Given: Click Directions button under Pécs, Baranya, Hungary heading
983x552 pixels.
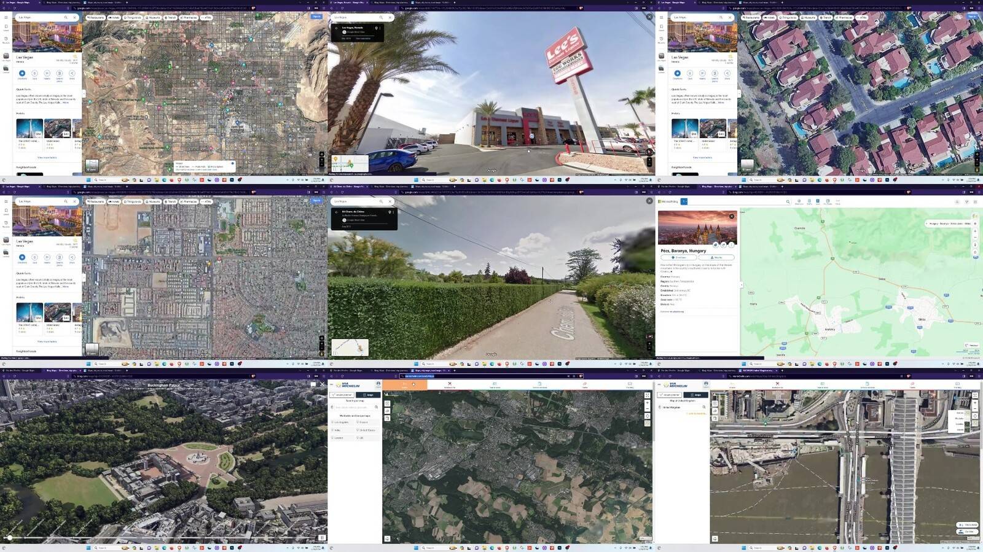Looking at the screenshot, I should pos(679,258).
